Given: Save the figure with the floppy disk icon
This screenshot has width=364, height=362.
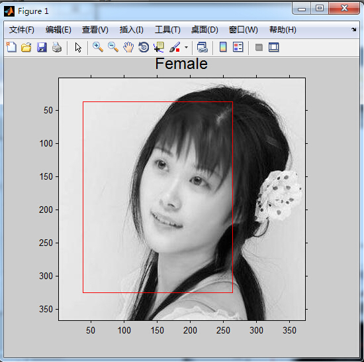Looking at the screenshot, I should (42, 47).
